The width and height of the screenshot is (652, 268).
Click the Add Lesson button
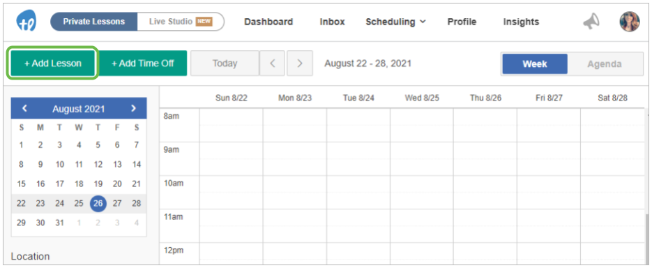click(53, 64)
